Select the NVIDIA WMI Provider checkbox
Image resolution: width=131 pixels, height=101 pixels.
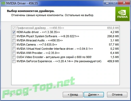coord(14,53)
